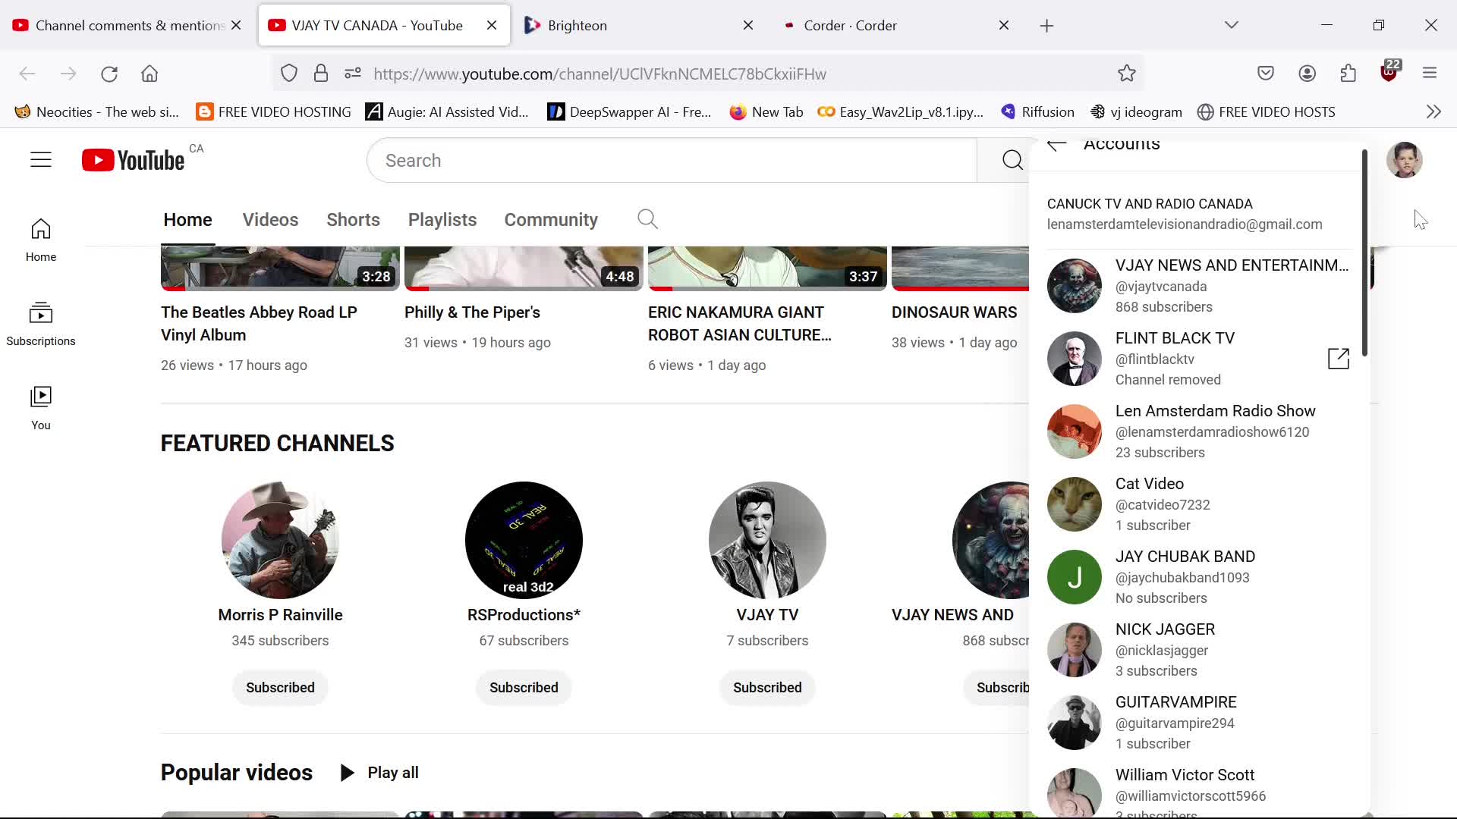Viewport: 1457px width, 819px height.
Task: Switch to VJAY NEWS AND ENTERTAINM... account
Action: (1199, 286)
